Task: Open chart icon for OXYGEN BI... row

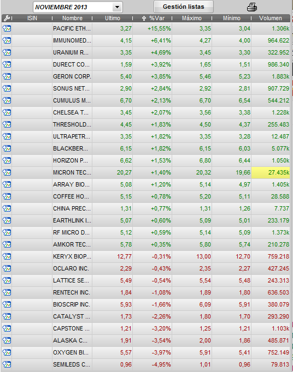Action: (7, 352)
